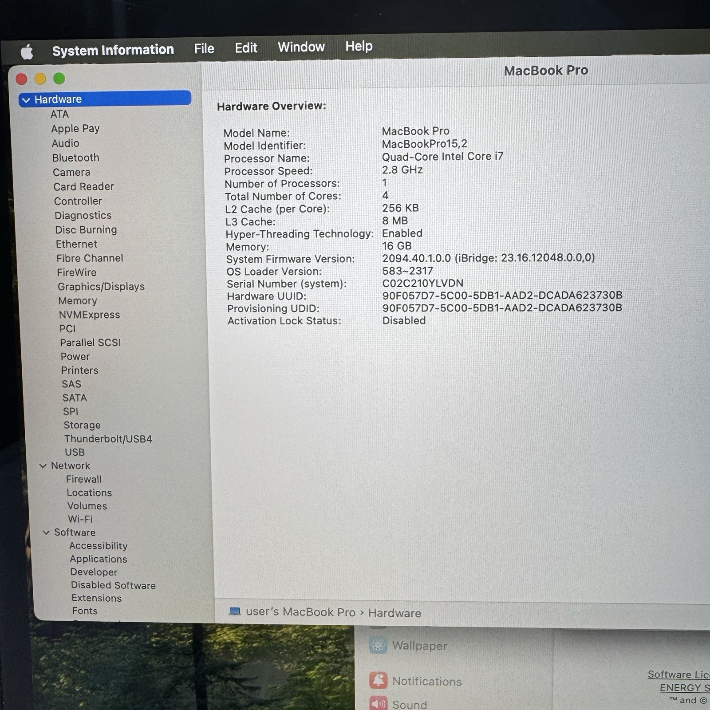
Task: Click Hardware in the path bar
Action: (394, 613)
